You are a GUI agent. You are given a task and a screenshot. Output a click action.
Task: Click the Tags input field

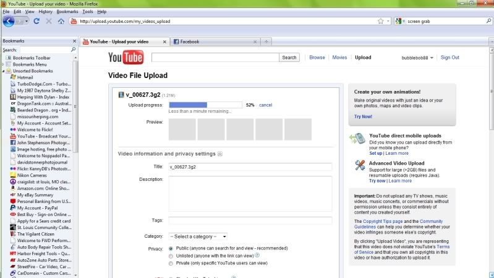(250, 220)
